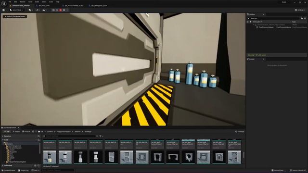
Task: Open the Select Mode dropdown
Action: click(16, 10)
